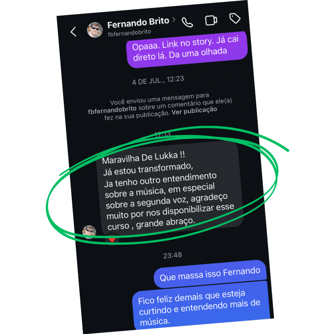Select the 'Que massa isso Fernando' bubble

[210, 274]
